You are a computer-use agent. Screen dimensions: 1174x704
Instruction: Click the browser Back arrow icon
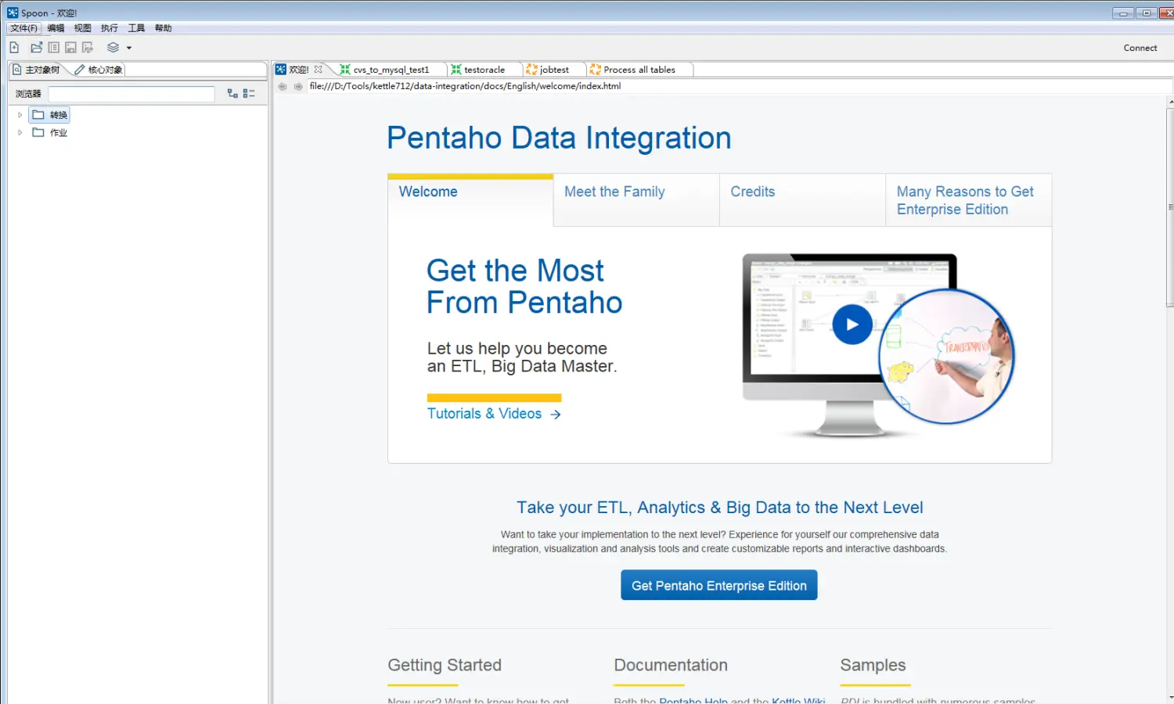point(283,87)
